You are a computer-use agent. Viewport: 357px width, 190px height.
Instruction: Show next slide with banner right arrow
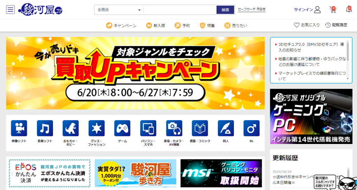coord(261,73)
